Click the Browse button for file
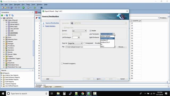Screen dimensions: 170x96 [x=122, y=47]
